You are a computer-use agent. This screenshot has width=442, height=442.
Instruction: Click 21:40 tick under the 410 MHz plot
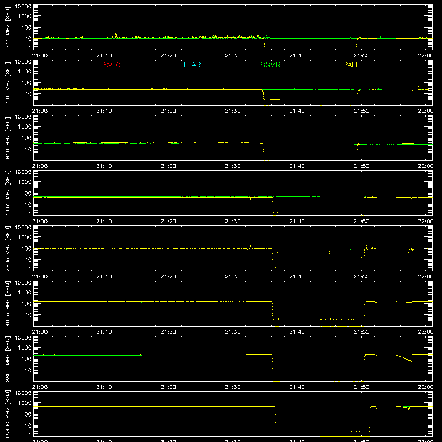tap(297, 111)
